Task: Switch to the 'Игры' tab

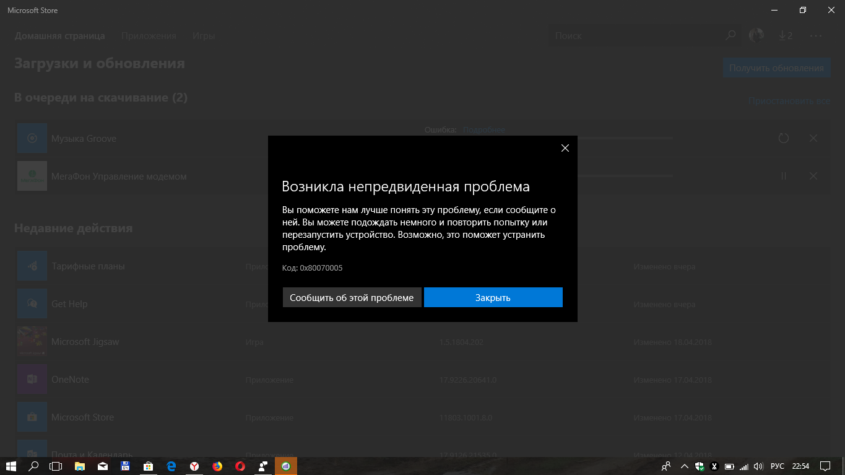Action: [x=204, y=36]
